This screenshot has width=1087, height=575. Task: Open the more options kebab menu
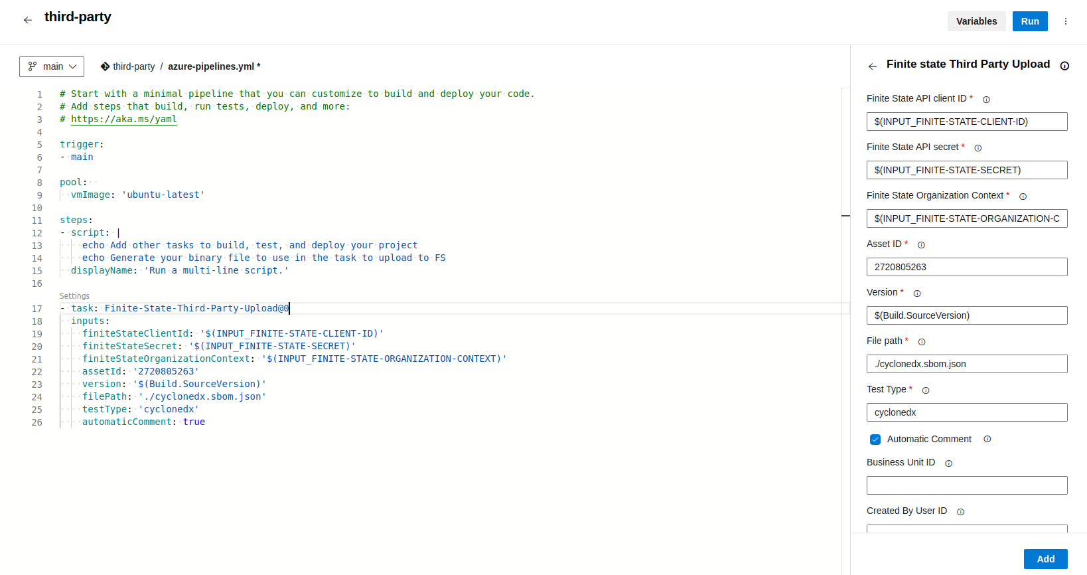click(1066, 21)
